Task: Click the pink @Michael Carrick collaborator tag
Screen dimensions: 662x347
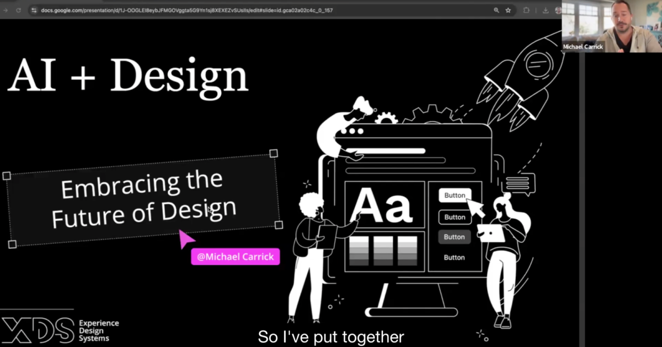Action: (236, 257)
